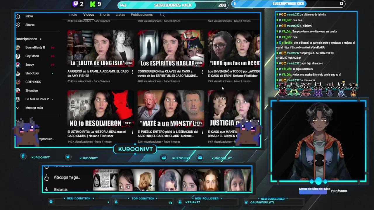Viewport: 374px width, 210px height.
Task: Open 2Huntleo channel avatar
Action: 18,91
